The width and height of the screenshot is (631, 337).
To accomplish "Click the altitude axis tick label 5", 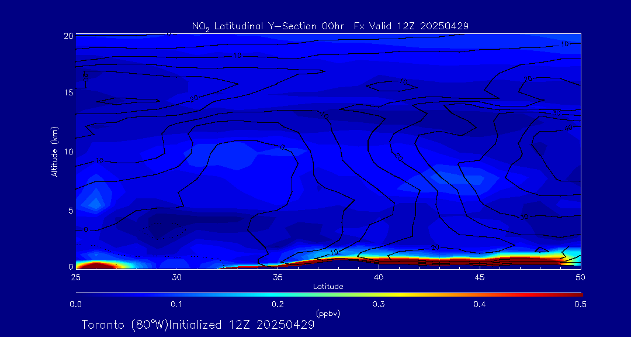I will pos(71,211).
